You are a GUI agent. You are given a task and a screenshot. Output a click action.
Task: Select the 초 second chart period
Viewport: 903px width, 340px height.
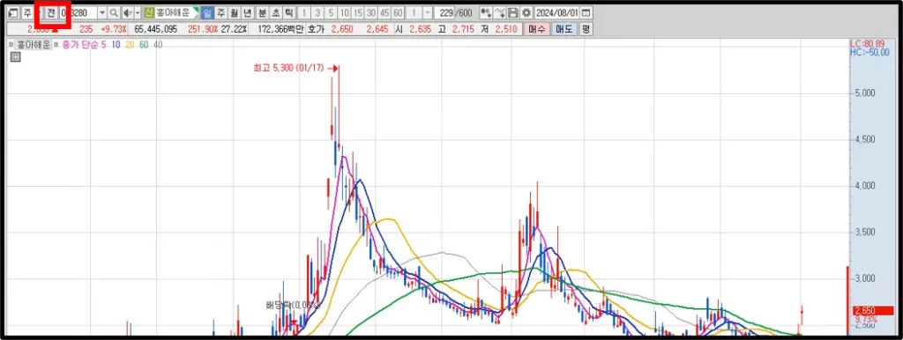(x=275, y=12)
